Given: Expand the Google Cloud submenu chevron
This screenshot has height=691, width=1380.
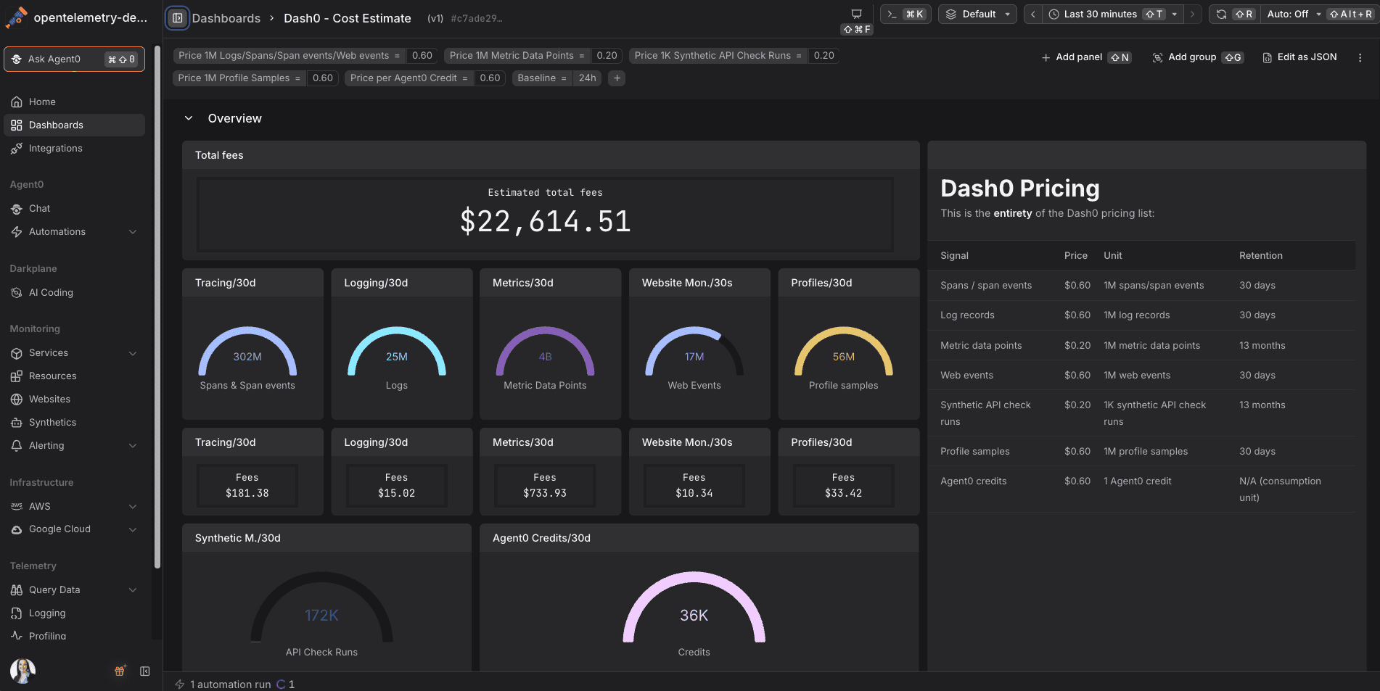Looking at the screenshot, I should pyautogui.click(x=133, y=529).
